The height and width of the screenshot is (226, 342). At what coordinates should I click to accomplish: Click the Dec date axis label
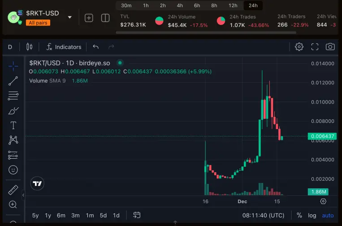(242, 201)
